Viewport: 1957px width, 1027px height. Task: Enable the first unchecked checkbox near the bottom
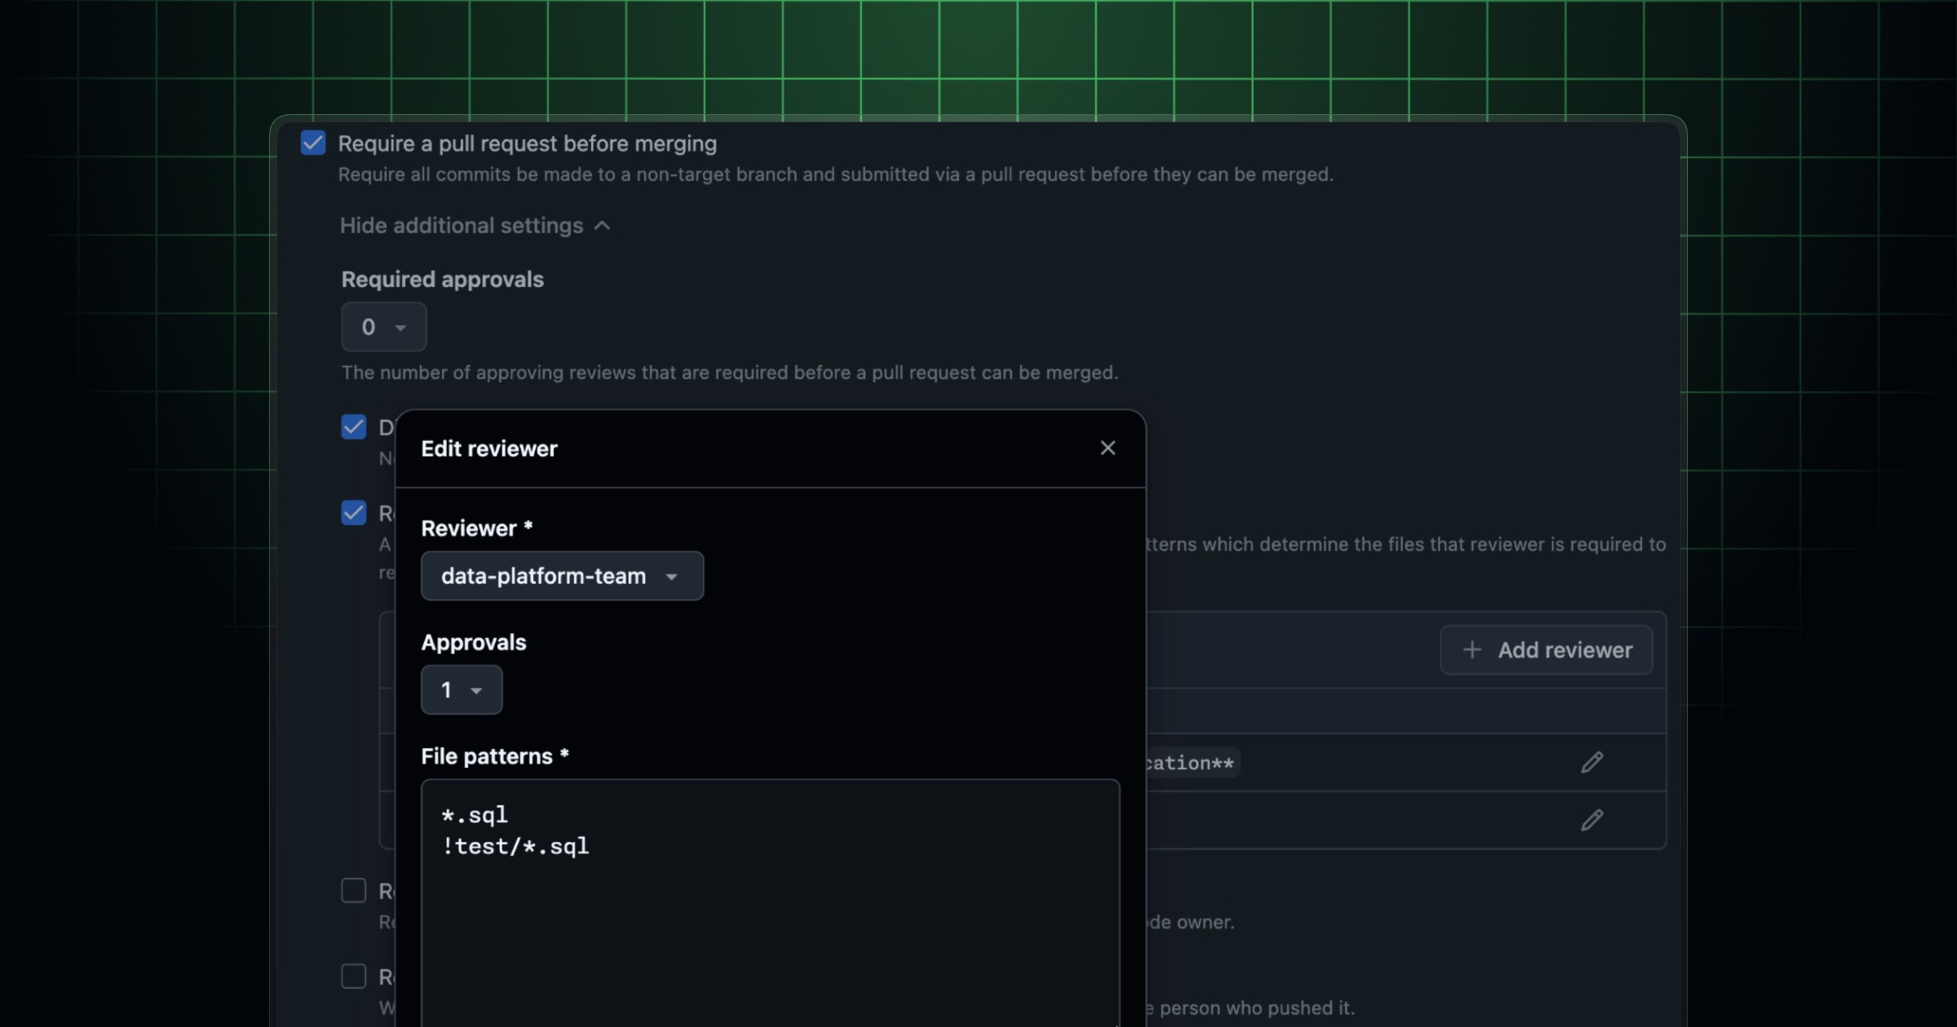tap(354, 891)
